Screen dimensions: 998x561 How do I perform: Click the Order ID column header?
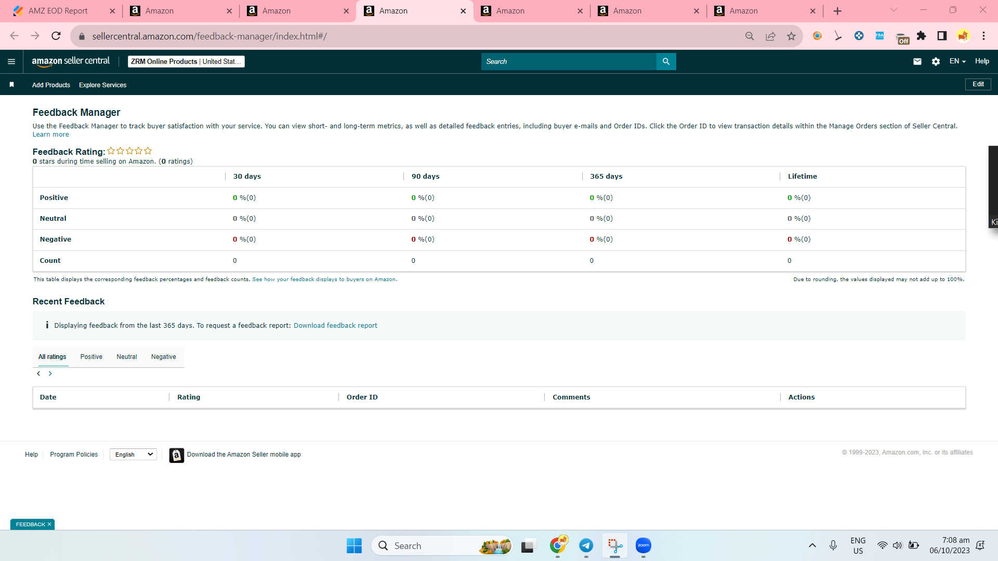pyautogui.click(x=362, y=397)
